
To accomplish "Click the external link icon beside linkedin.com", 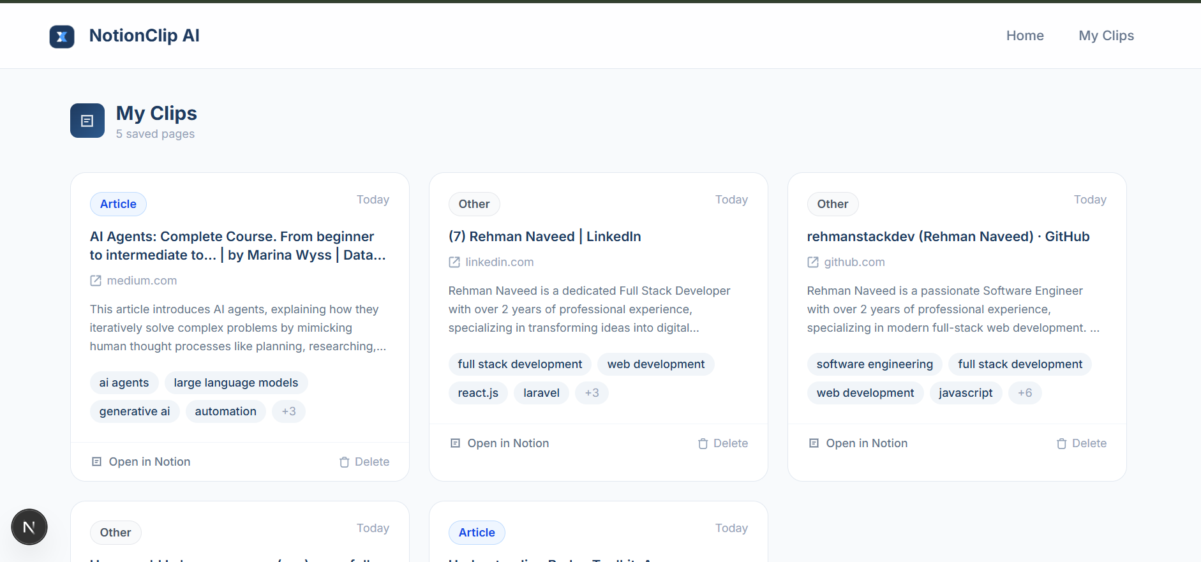I will pos(454,262).
